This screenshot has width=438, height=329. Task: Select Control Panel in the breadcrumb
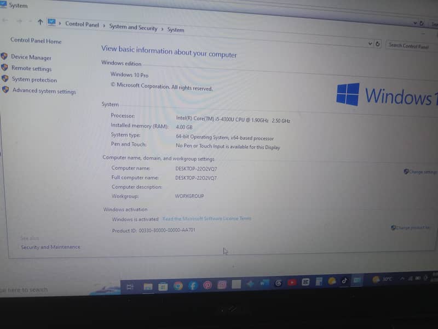[x=82, y=24]
